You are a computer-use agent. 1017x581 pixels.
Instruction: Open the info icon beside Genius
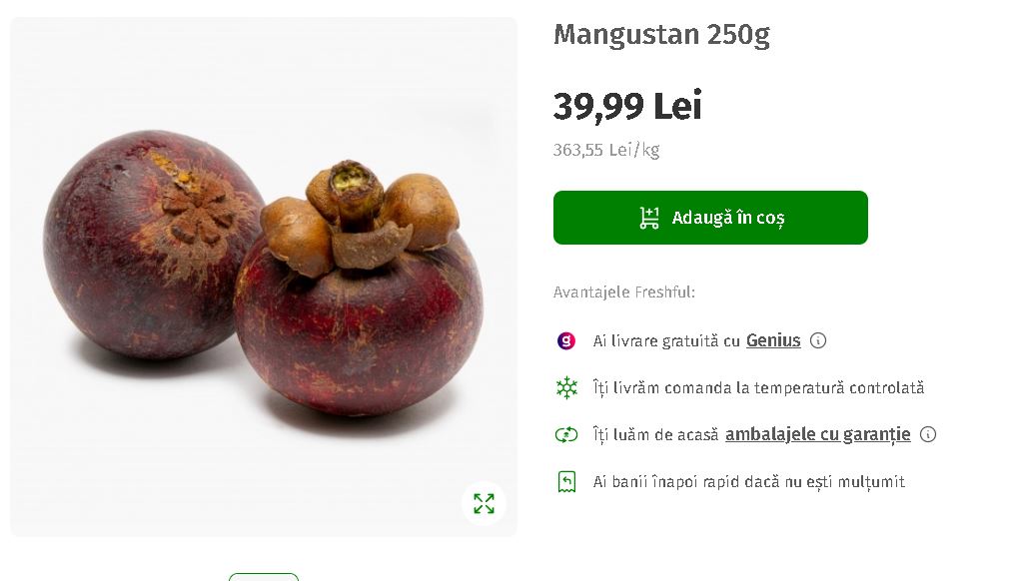(x=818, y=340)
